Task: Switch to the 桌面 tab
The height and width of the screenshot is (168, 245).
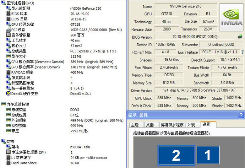Action: pos(151,125)
